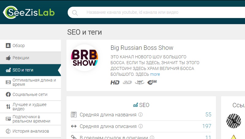Click the chart icon beside SEO и теги
Image resolution: width=245 pixels, height=139 pixels.
click(8, 70)
